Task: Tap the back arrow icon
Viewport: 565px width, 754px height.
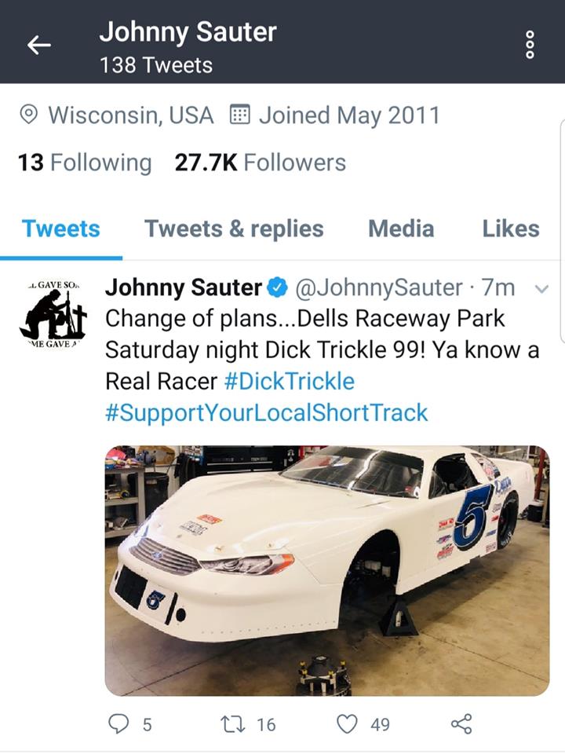Action: point(38,45)
